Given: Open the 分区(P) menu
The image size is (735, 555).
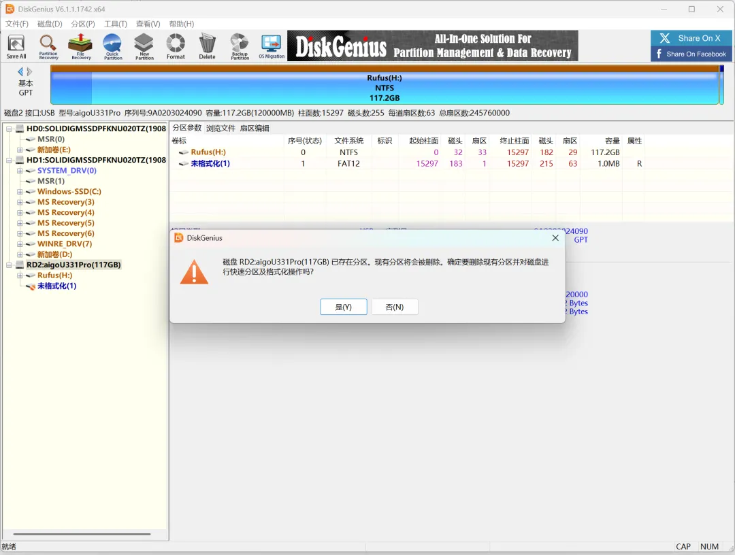Looking at the screenshot, I should click(83, 24).
